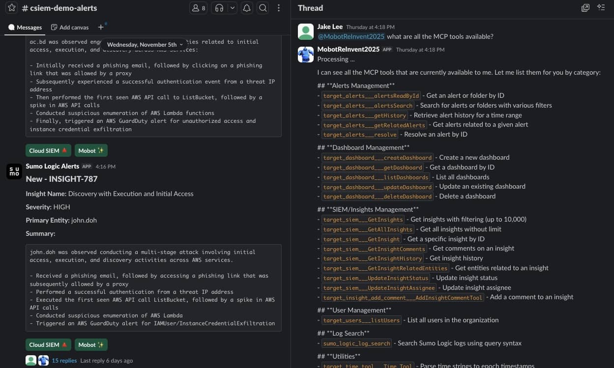Open the Wednesday November 5th date picker
The image size is (614, 368).
tap(144, 44)
